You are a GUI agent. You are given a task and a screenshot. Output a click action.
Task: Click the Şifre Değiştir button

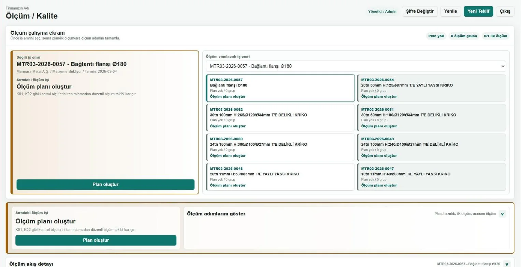pos(420,11)
